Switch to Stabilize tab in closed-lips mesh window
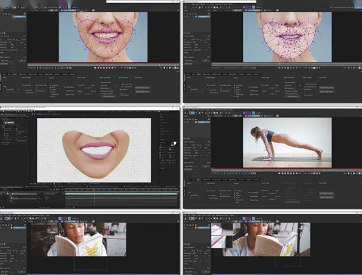This screenshot has width=362, height=275. click(x=249, y=74)
